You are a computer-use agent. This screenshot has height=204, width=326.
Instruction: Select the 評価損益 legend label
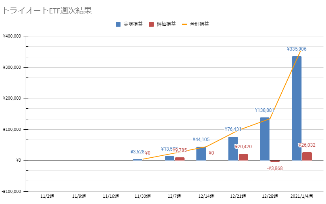pos(166,24)
